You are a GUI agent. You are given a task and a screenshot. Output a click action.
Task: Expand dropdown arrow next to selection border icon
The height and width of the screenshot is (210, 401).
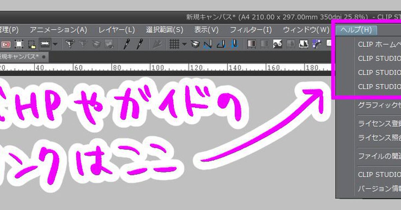click(x=55, y=44)
